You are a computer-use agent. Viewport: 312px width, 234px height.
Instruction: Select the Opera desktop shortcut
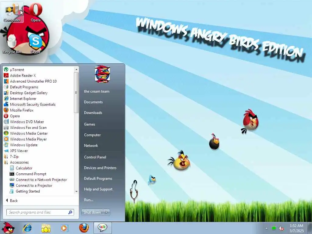[x=36, y=12]
